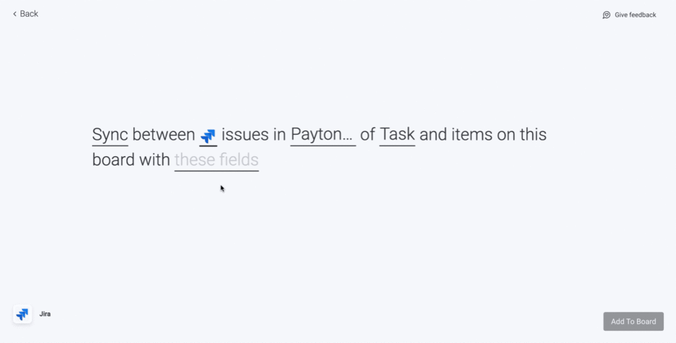The height and width of the screenshot is (343, 676).
Task: Click 'and items on this' sentence text
Action: (x=483, y=134)
